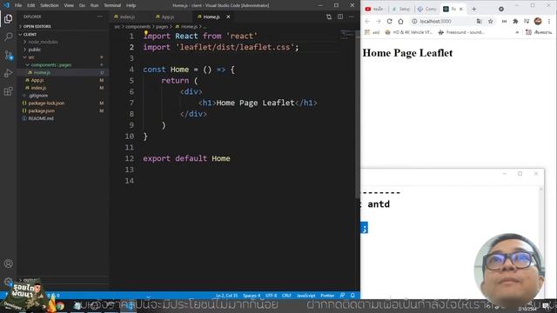Expand the OPEN EDITORS section
The width and height of the screenshot is (557, 313).
coord(37,27)
